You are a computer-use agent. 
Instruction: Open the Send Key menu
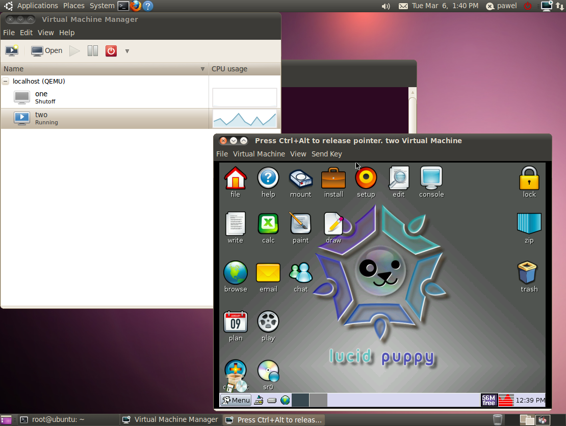tap(326, 154)
